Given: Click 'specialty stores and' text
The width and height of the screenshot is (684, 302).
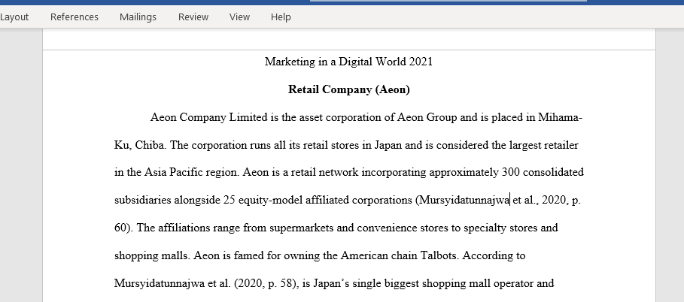Looking at the screenshot, I should 511,228.
